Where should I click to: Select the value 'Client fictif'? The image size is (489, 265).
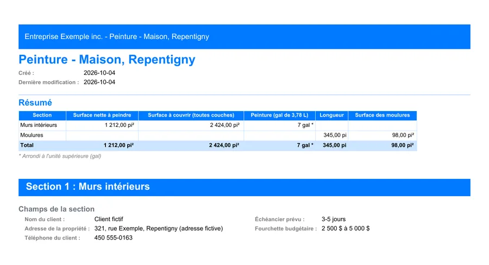[109, 219]
